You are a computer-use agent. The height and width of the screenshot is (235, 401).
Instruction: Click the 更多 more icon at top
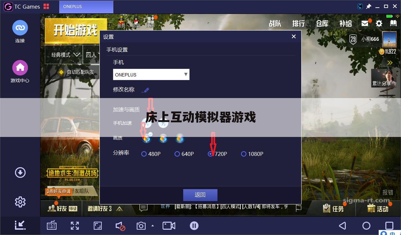tap(151, 22)
